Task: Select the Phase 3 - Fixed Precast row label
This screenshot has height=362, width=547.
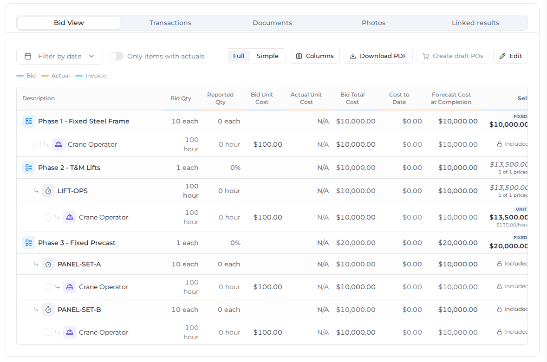Action: coord(77,243)
